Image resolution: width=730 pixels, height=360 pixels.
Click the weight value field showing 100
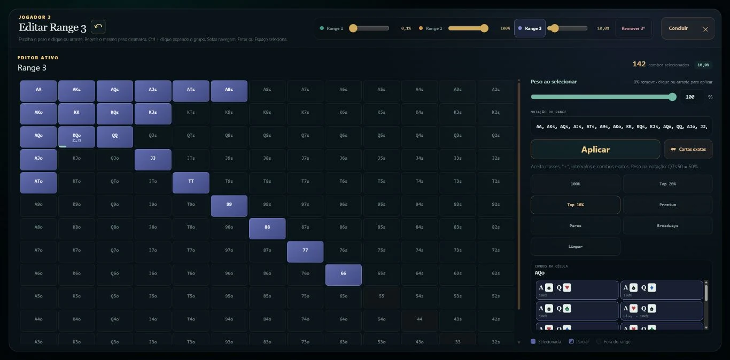point(690,97)
